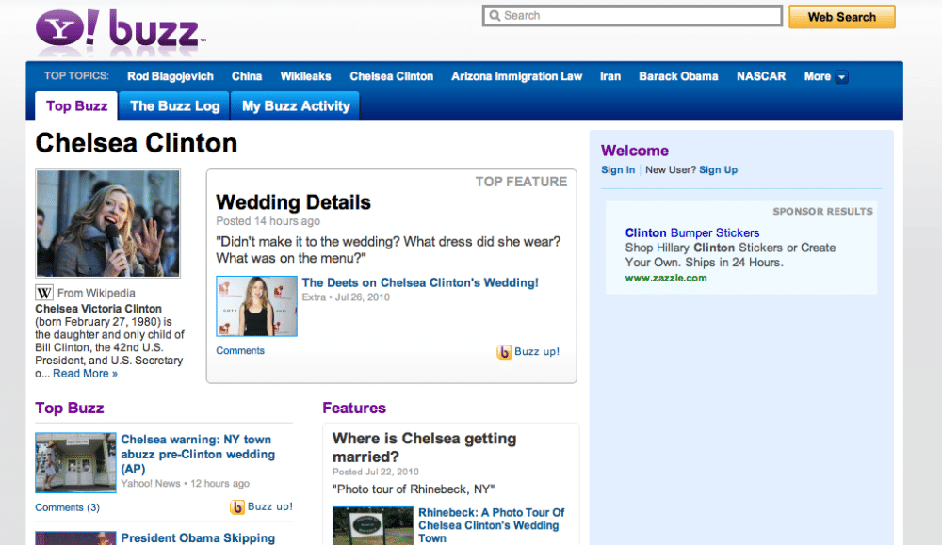Screen dimensions: 942x545
Task: Click the Buzz up! icon in Wedding Details
Action: click(505, 352)
